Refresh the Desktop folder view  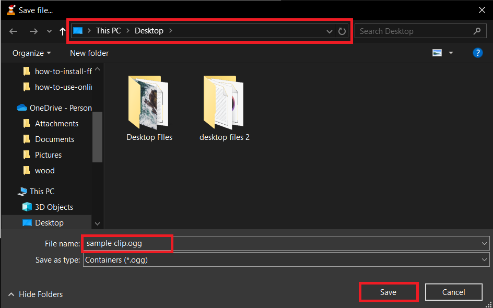coord(342,31)
